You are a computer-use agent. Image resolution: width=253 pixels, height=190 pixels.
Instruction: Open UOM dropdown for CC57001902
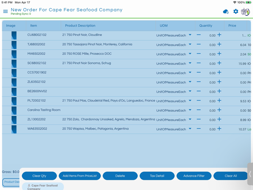click(x=190, y=72)
